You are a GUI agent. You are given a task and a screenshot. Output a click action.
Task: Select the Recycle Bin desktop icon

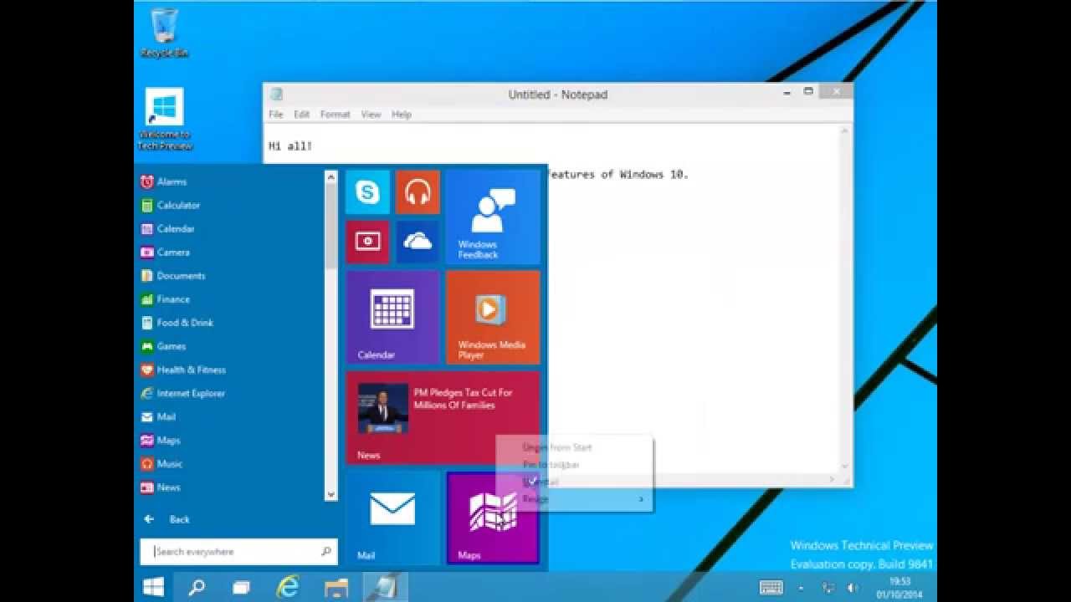tap(165, 33)
